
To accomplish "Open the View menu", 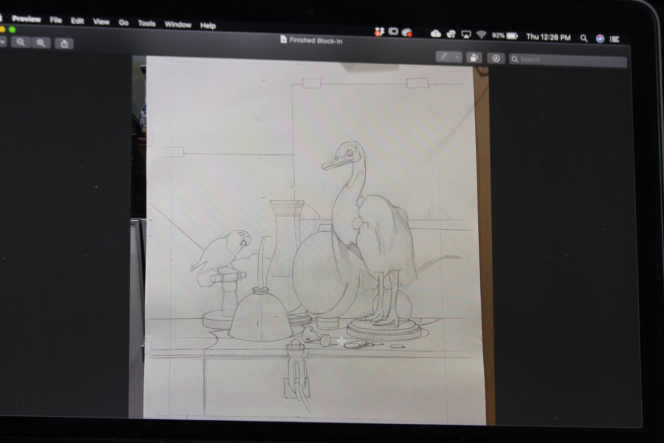I will click(x=101, y=22).
